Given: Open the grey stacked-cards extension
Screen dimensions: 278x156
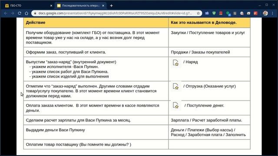Looking at the screenshot, I should coord(248,13).
